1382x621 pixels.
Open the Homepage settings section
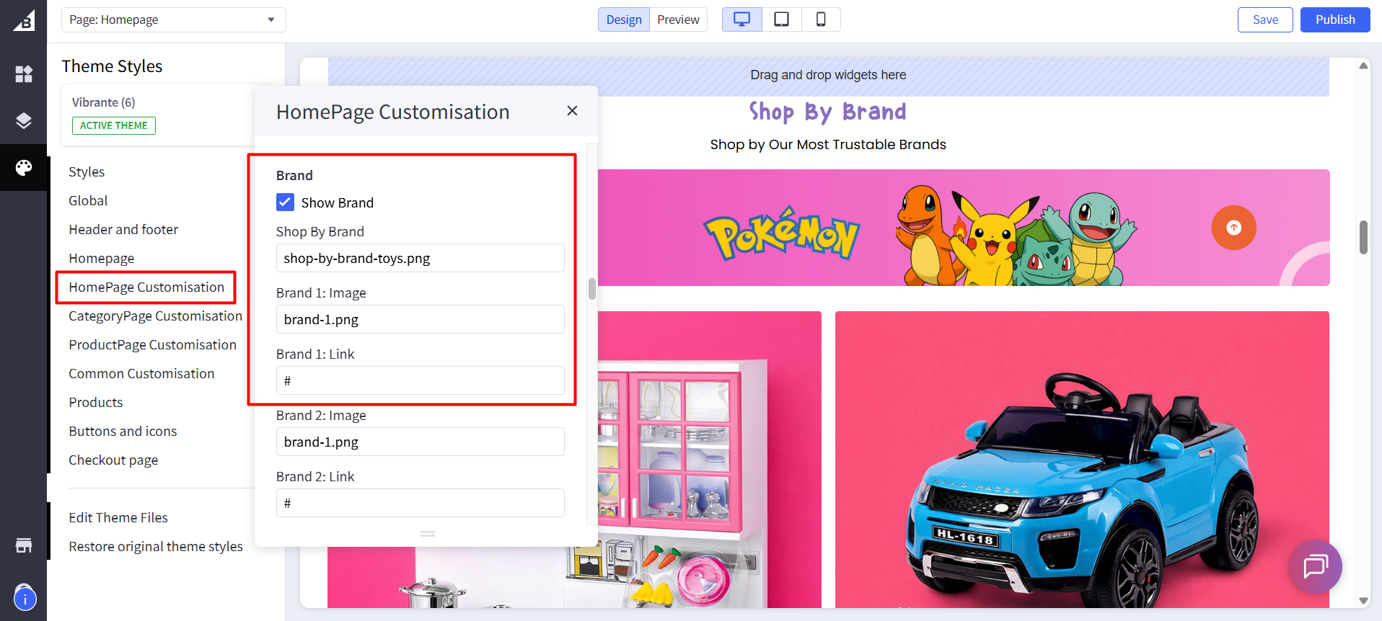(x=102, y=258)
